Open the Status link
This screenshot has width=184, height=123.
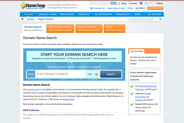click(160, 3)
